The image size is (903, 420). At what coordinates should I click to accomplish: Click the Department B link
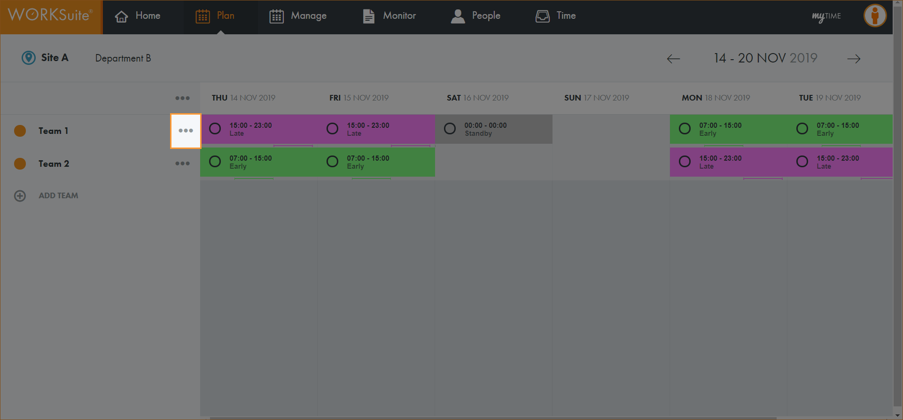point(123,58)
